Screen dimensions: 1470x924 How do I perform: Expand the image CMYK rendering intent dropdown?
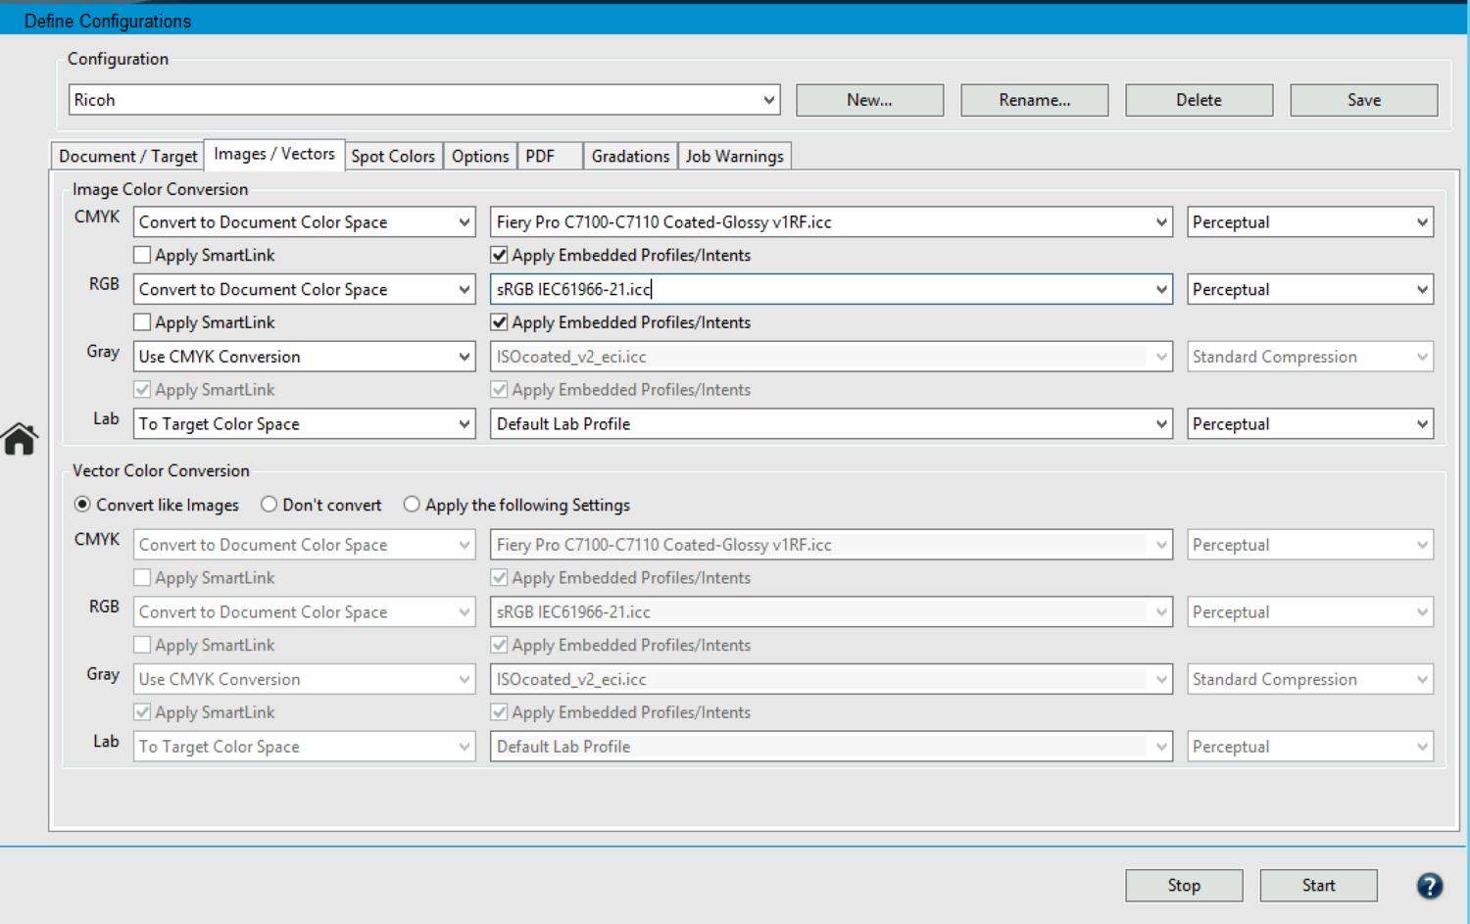click(x=1421, y=222)
